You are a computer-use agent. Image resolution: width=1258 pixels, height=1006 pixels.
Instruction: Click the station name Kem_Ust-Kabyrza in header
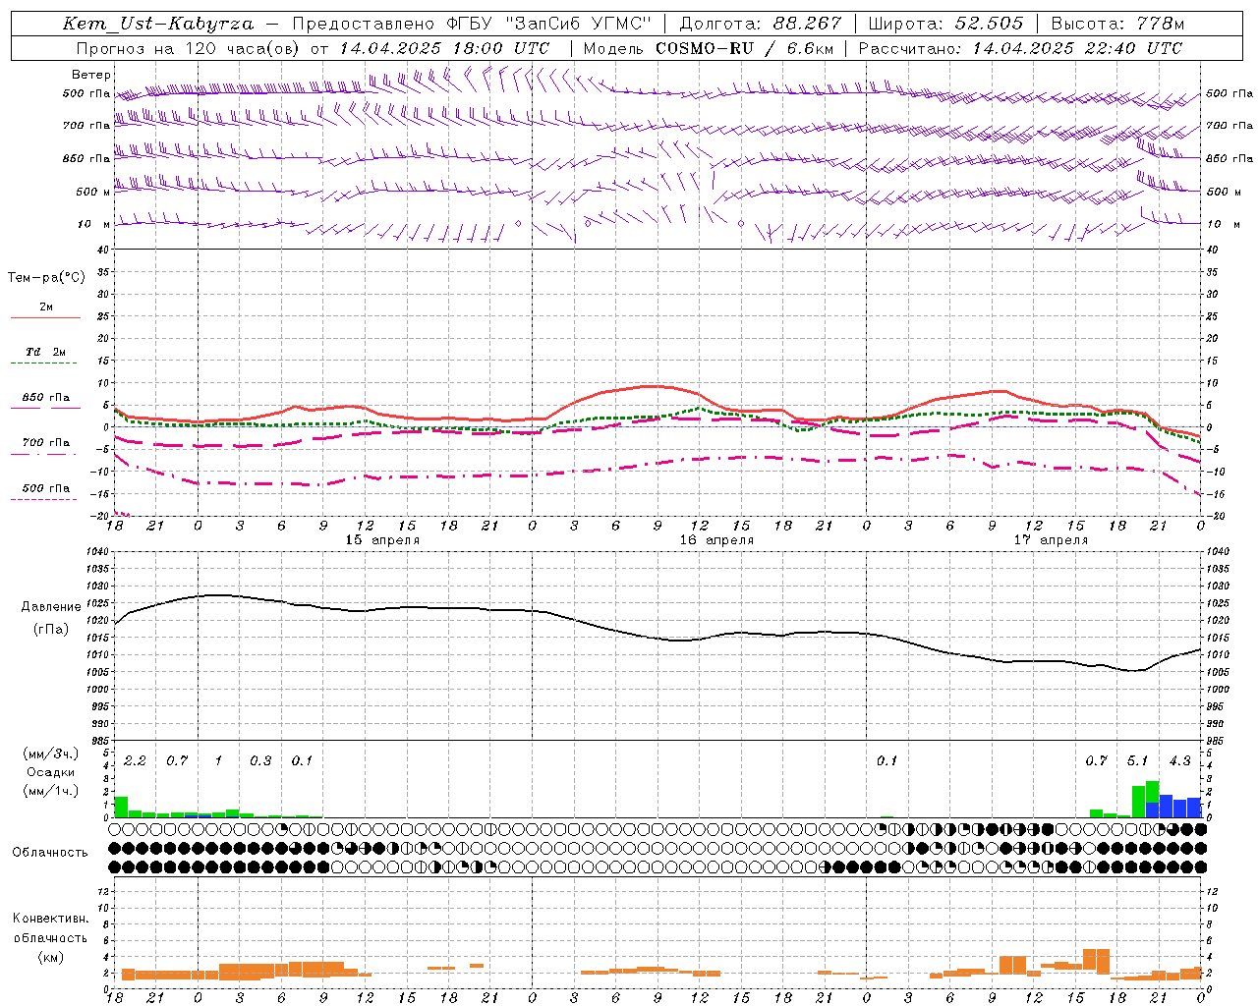point(158,24)
